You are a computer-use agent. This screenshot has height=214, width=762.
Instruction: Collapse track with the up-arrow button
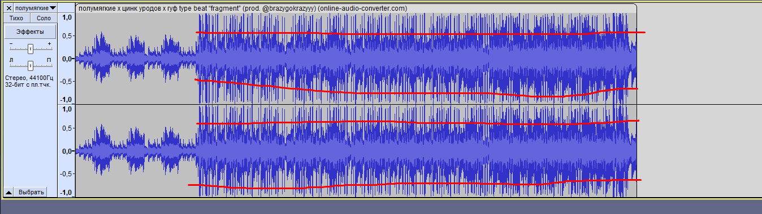coord(8,192)
